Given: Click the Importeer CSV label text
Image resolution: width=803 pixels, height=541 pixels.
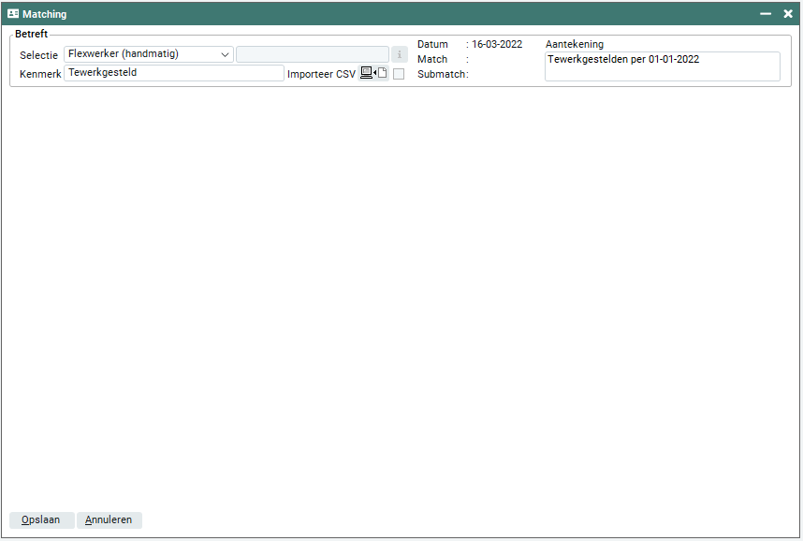Looking at the screenshot, I should click(x=321, y=74).
